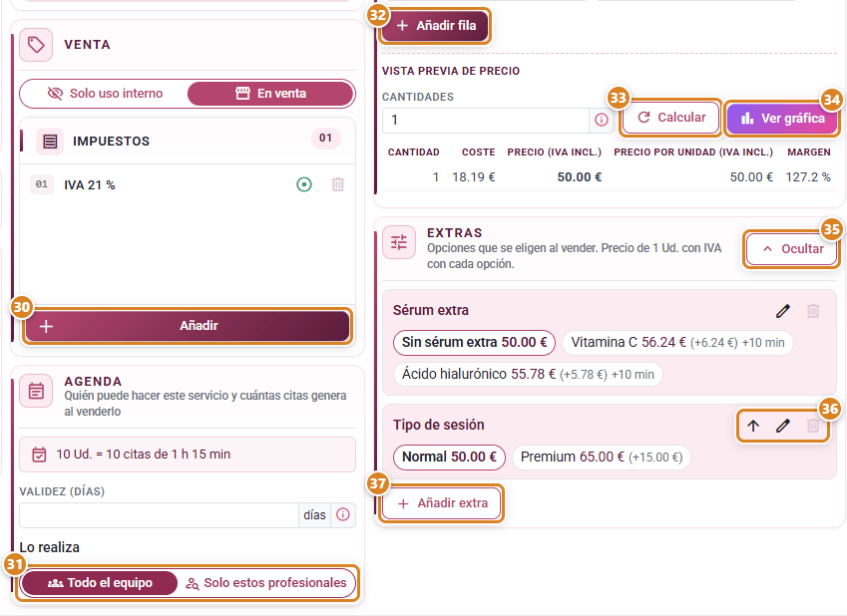Open info icon next to días

342,514
